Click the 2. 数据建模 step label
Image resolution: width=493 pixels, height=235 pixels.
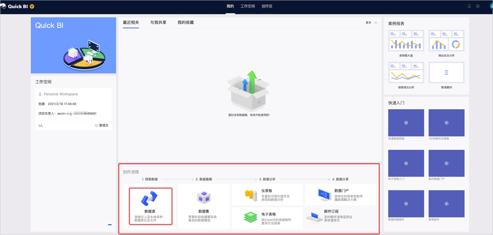tap(204, 179)
